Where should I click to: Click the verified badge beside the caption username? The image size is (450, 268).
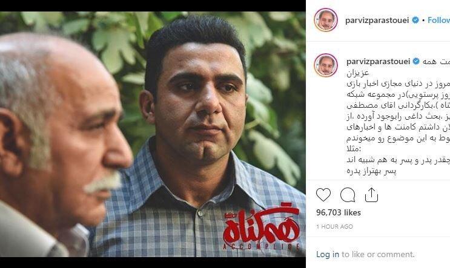pos(416,61)
